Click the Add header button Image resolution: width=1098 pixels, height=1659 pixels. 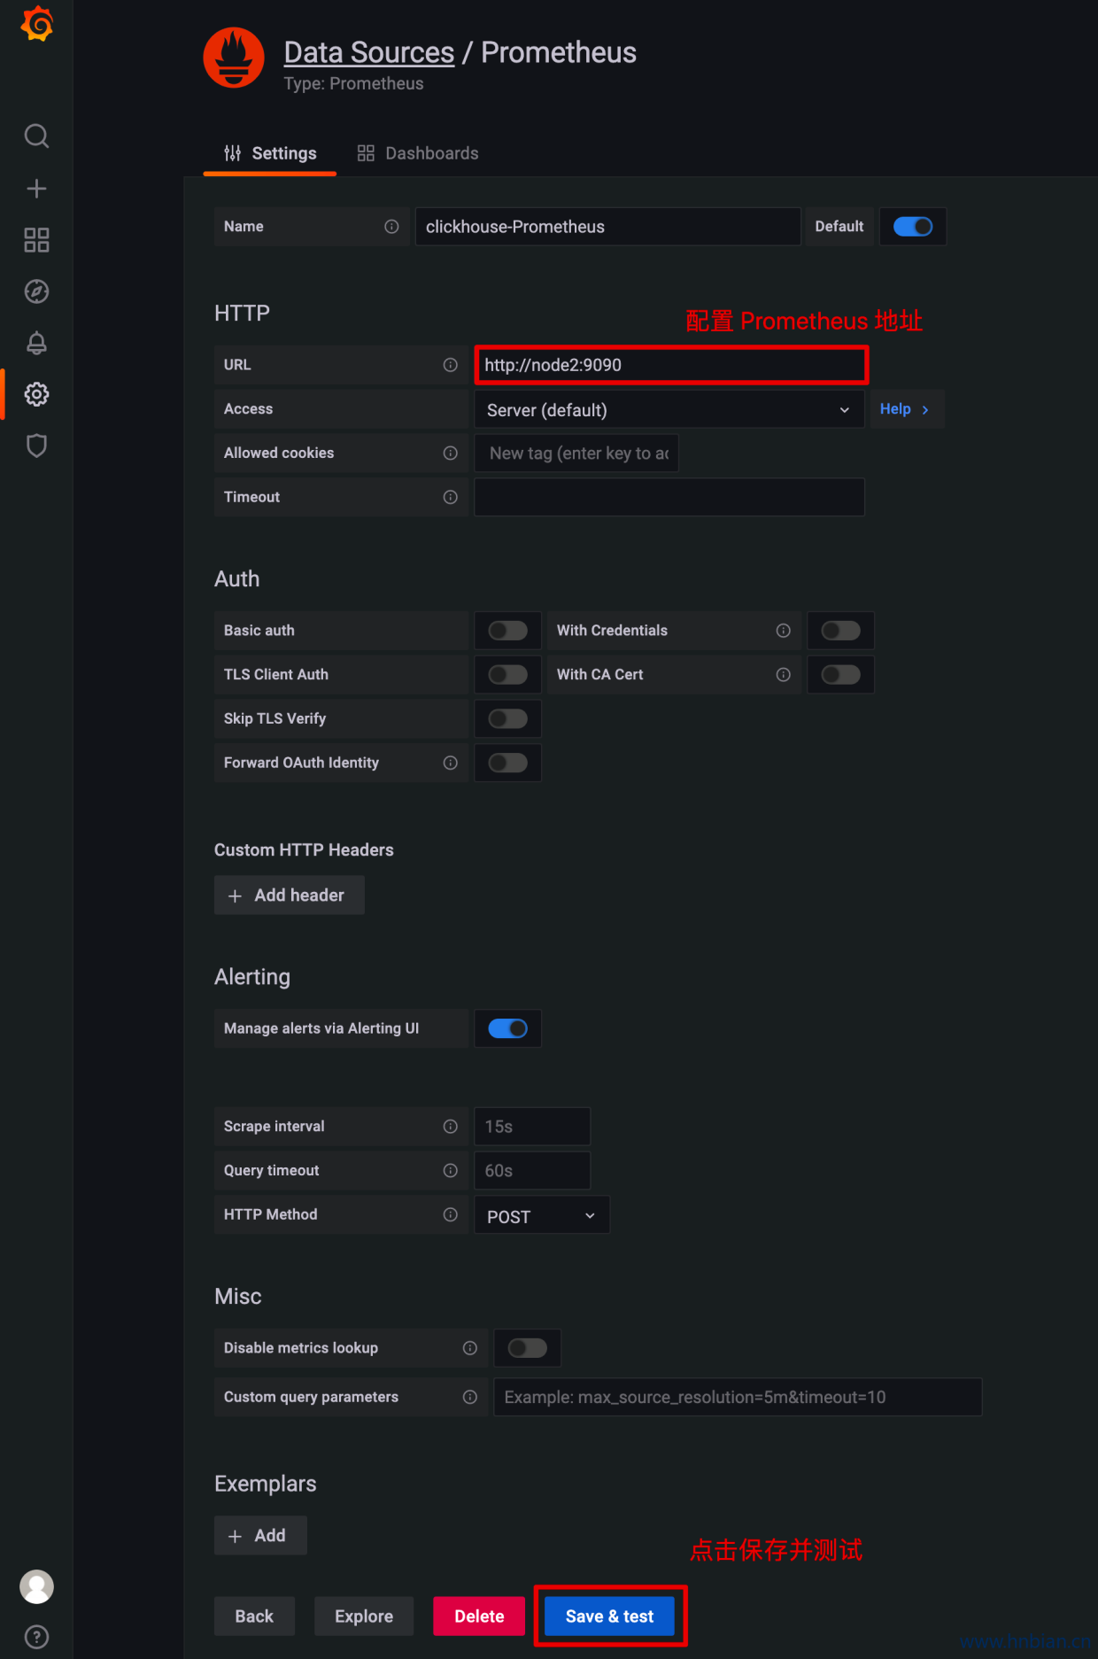click(289, 895)
